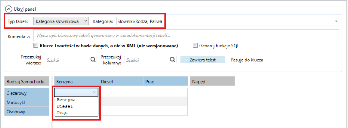Enable Klucze i wartości w bazie danych checkbox
The width and height of the screenshot is (348, 128).
point(36,46)
